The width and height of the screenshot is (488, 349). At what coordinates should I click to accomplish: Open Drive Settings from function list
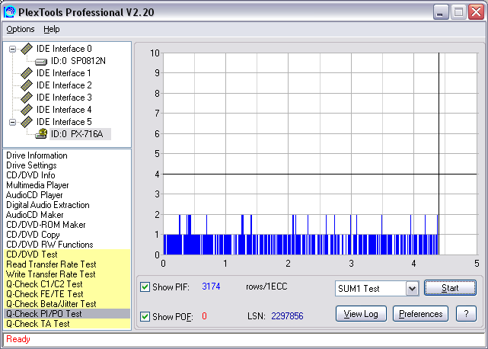(x=31, y=165)
